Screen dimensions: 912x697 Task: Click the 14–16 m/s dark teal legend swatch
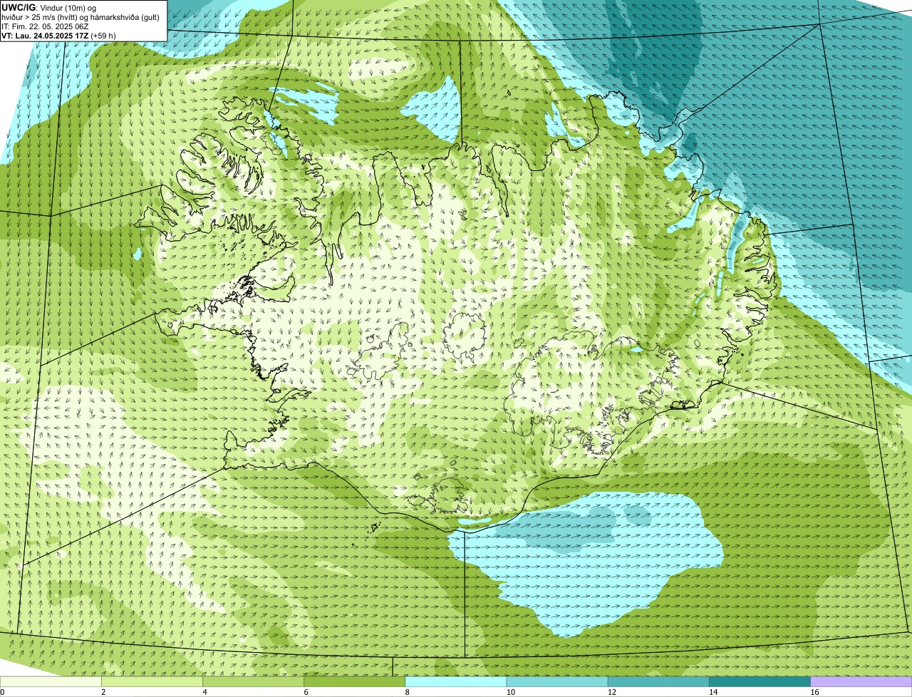click(760, 681)
